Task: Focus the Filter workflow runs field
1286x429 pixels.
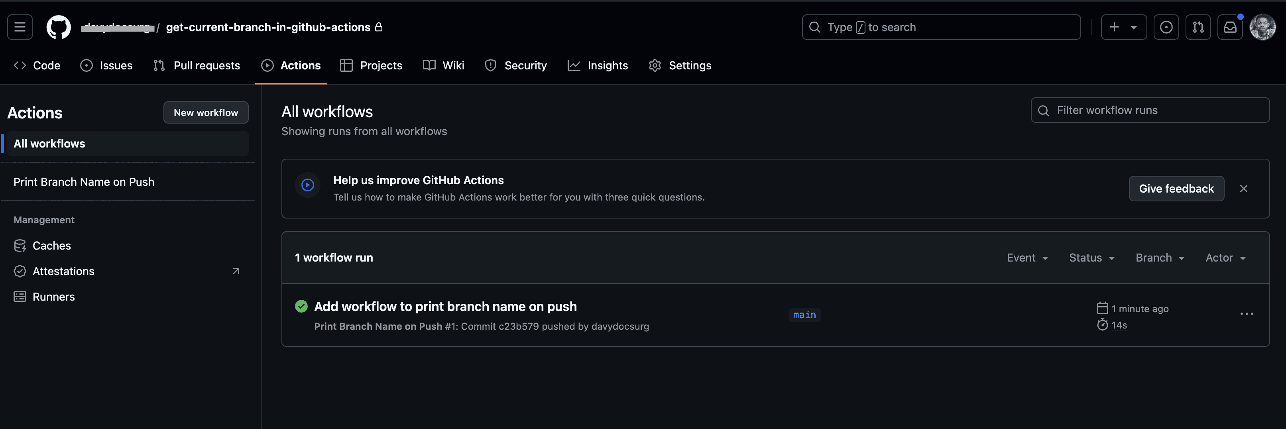Action: (1150, 110)
